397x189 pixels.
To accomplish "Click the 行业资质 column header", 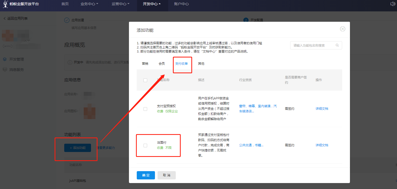I will (245, 80).
